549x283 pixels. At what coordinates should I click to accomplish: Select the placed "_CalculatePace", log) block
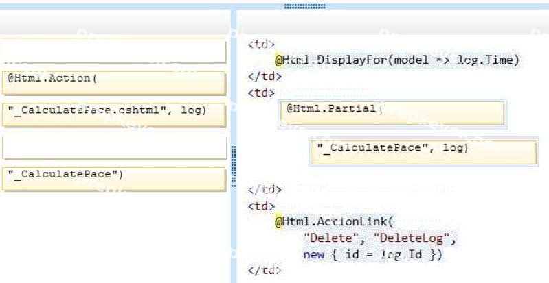click(424, 152)
